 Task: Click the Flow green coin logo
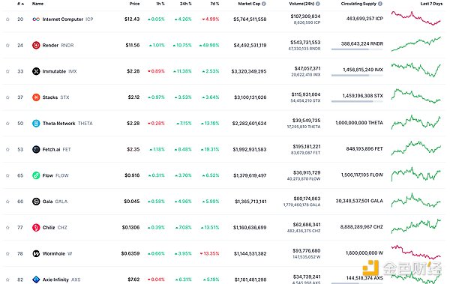tap(36, 175)
